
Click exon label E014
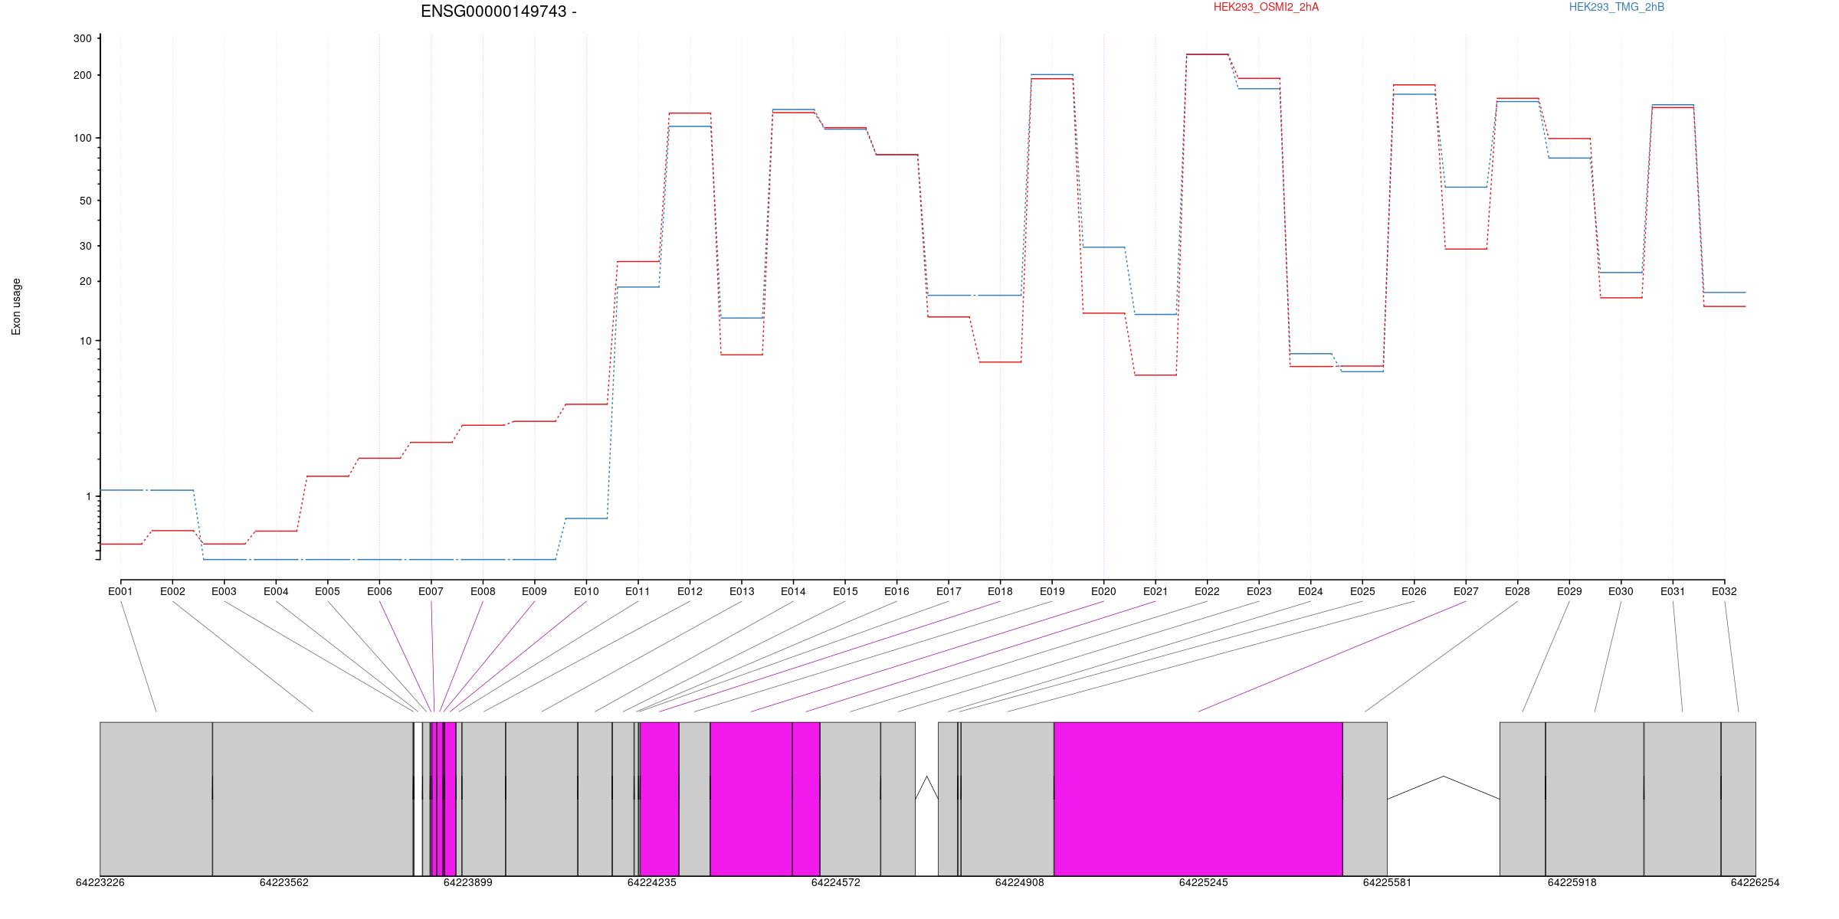coord(793,591)
